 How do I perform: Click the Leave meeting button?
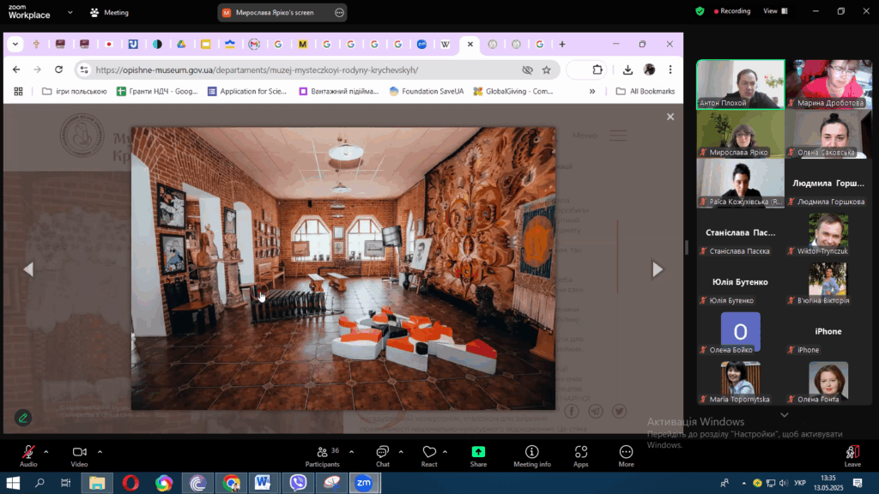[x=852, y=455]
